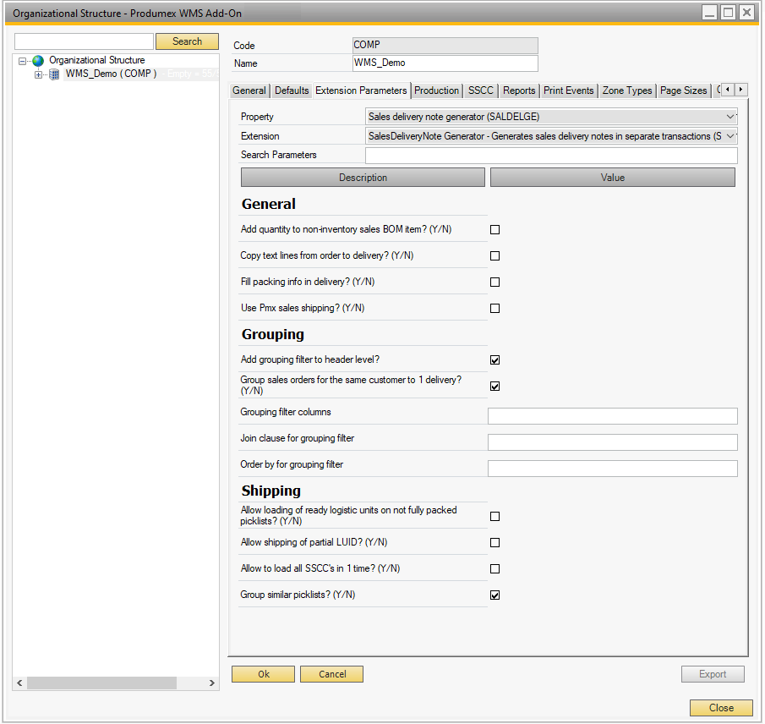Viewport: 765px width, 724px height.
Task: Open the Extension dropdown list
Action: [730, 135]
